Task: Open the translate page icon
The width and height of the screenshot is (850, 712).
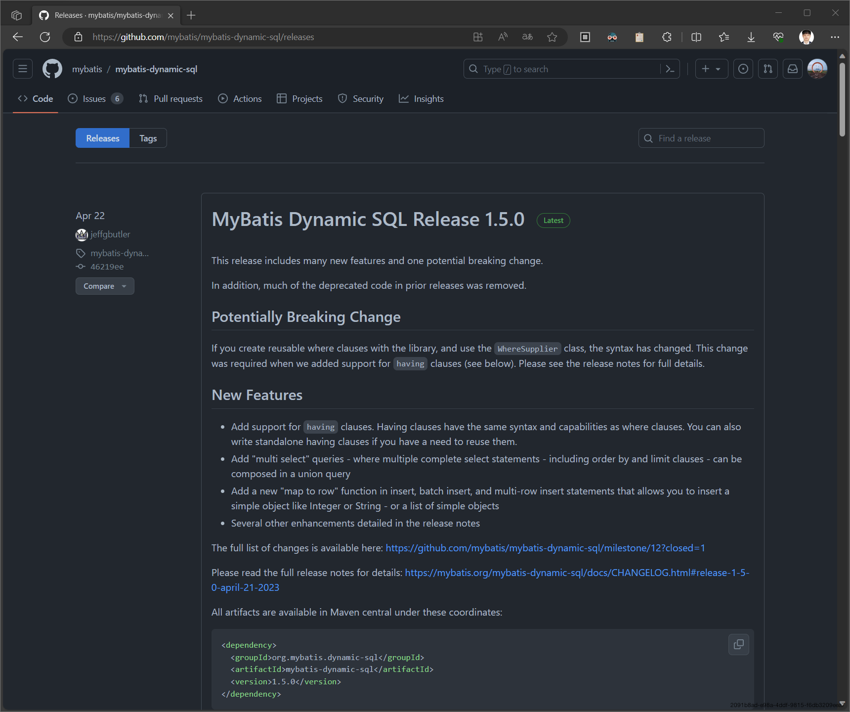Action: (x=527, y=37)
